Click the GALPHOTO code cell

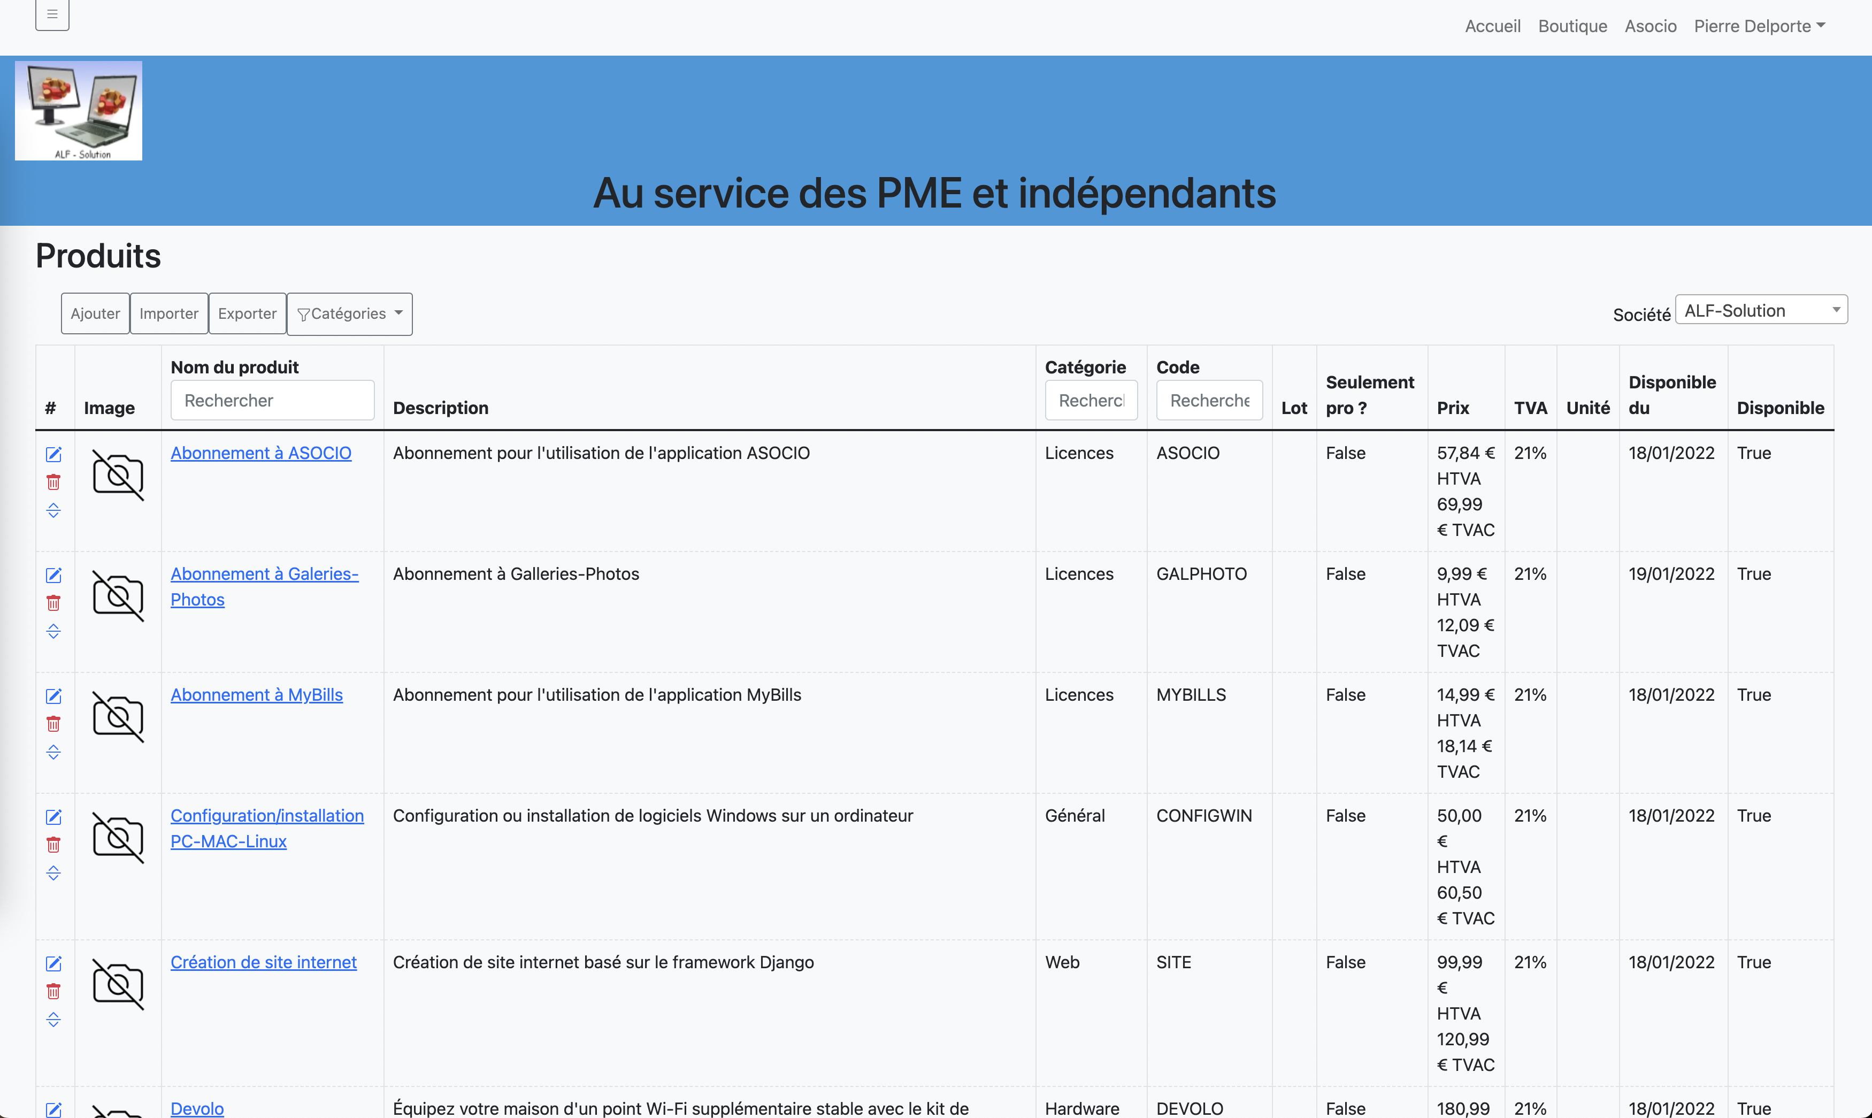(1201, 574)
